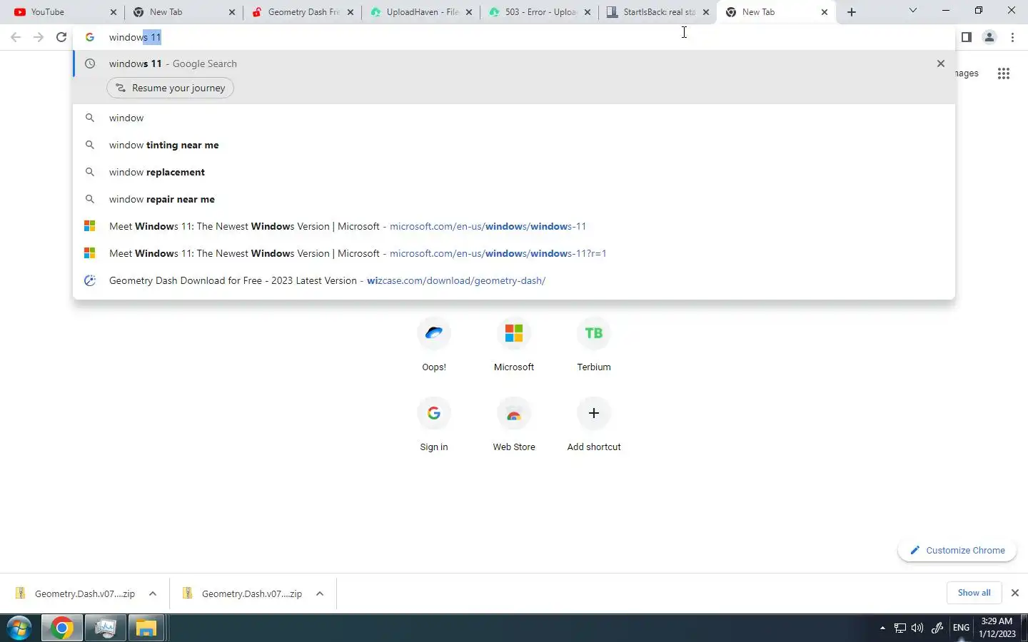Open Chrome's three-dot menu
The image size is (1028, 642).
(1012, 37)
